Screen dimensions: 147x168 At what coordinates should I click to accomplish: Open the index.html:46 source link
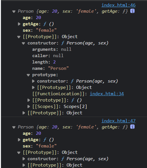tap(118, 5)
